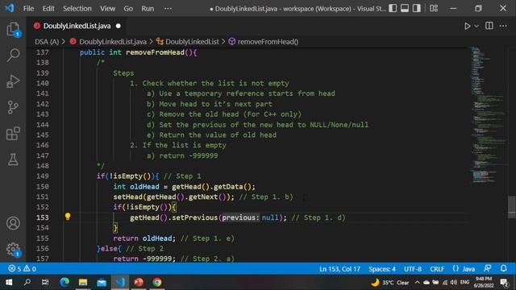Change indentation via Spaces: 4

pos(382,269)
